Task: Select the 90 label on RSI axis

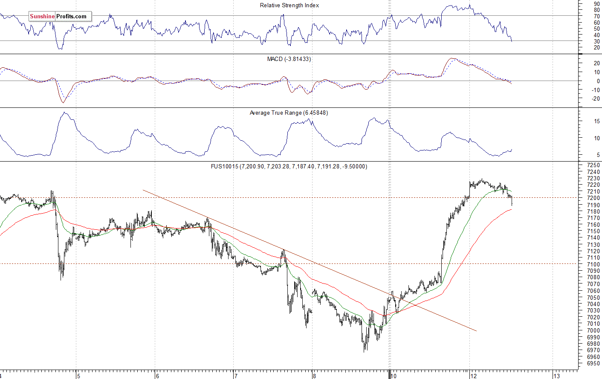Action: (596, 3)
